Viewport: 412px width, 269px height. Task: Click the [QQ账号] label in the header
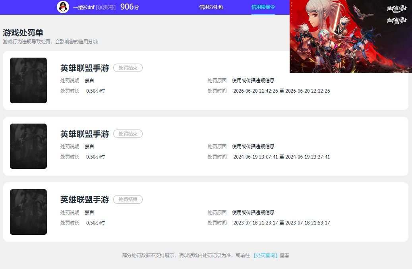[x=106, y=8]
